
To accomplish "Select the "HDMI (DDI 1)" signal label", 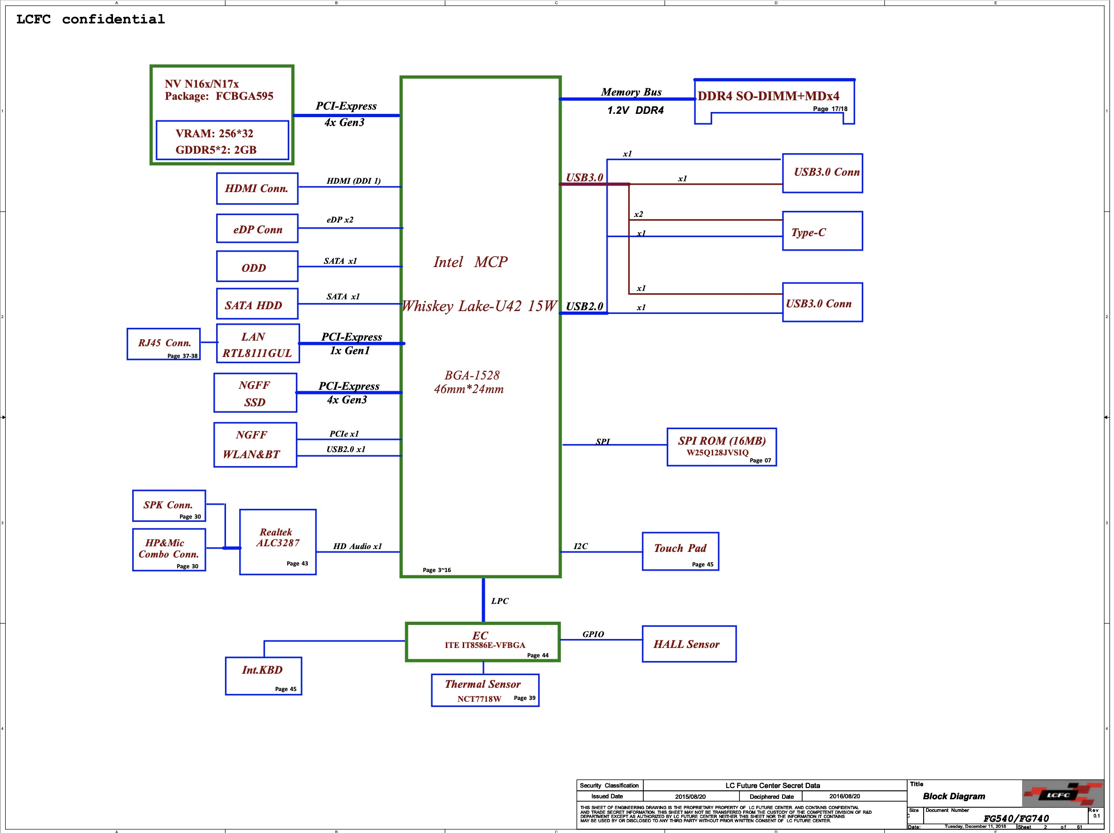I will tap(354, 181).
